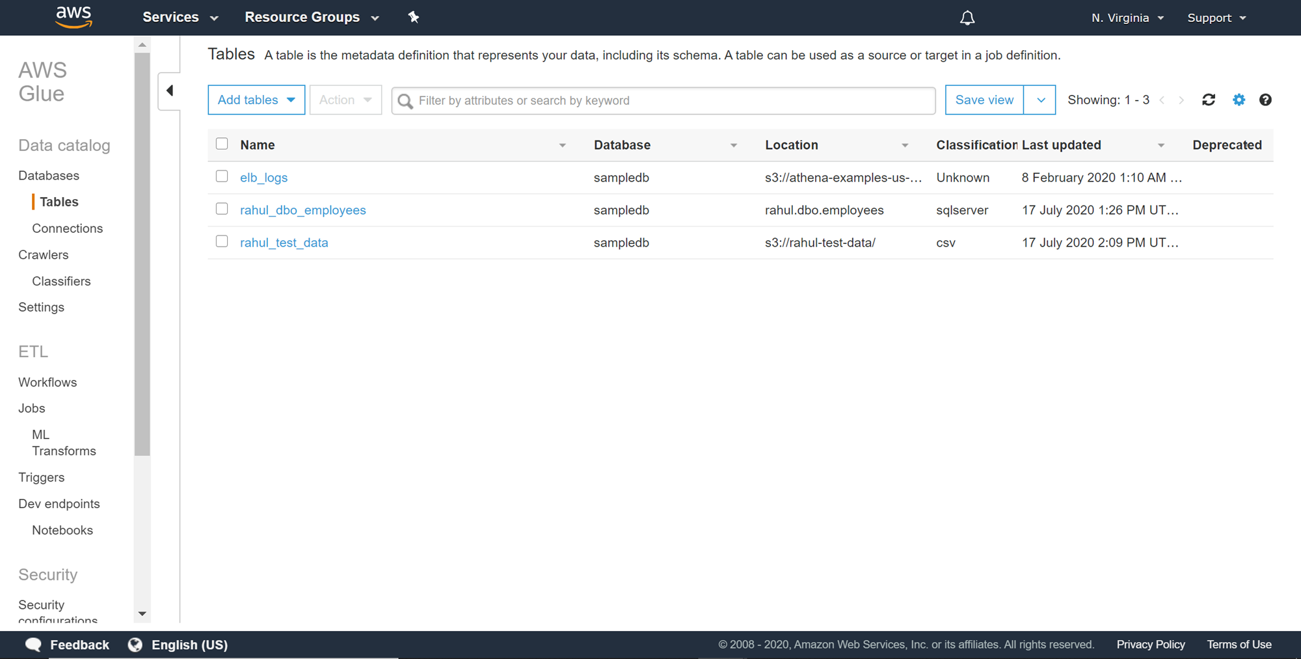
Task: Click the Deprecated column header
Action: point(1227,145)
